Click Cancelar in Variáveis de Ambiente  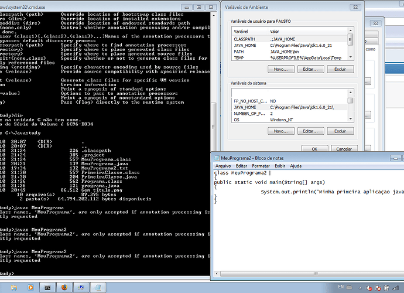click(344, 149)
